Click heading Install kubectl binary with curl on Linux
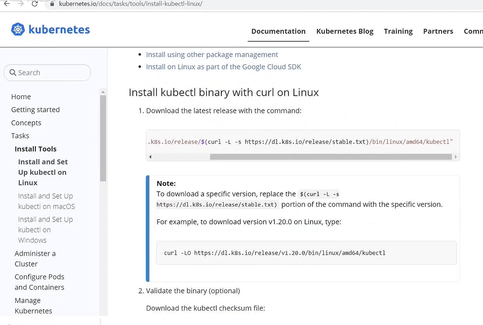This screenshot has width=483, height=325. (x=224, y=93)
